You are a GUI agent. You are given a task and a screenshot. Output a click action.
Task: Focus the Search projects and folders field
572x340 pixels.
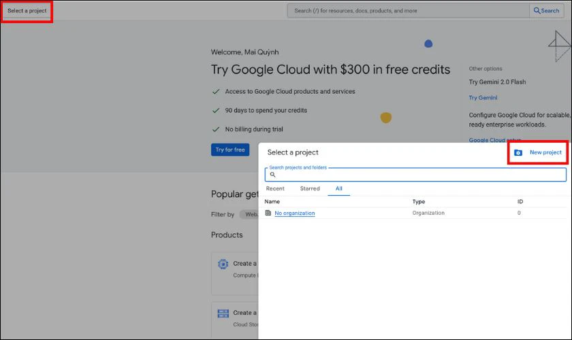pos(415,175)
